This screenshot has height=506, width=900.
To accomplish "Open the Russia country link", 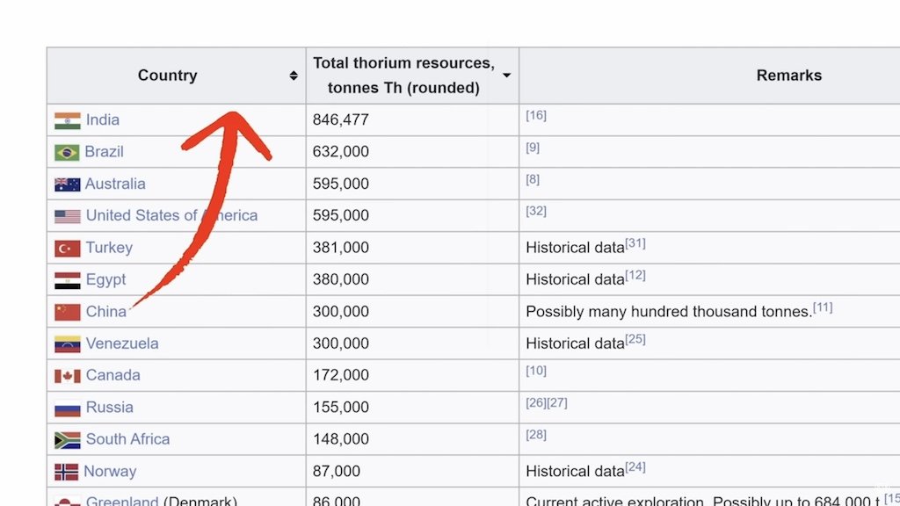I will (x=110, y=408).
